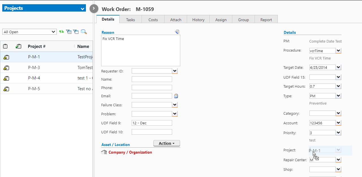Click the Reason section link
362x177 pixels.
point(108,32)
